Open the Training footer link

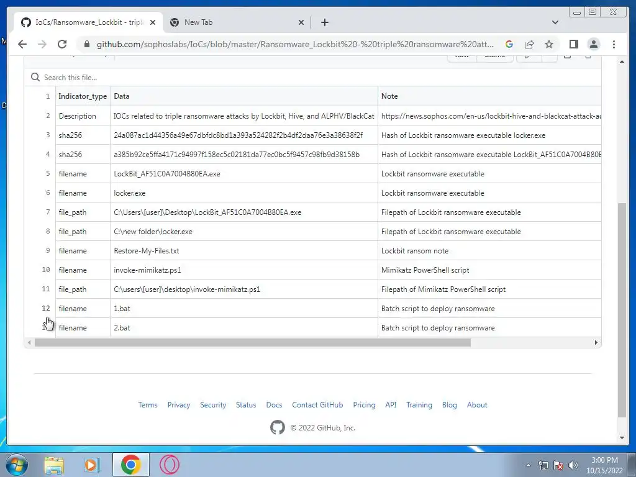[x=419, y=405]
